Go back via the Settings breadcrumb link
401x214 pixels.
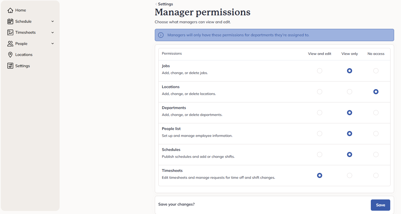(x=165, y=4)
